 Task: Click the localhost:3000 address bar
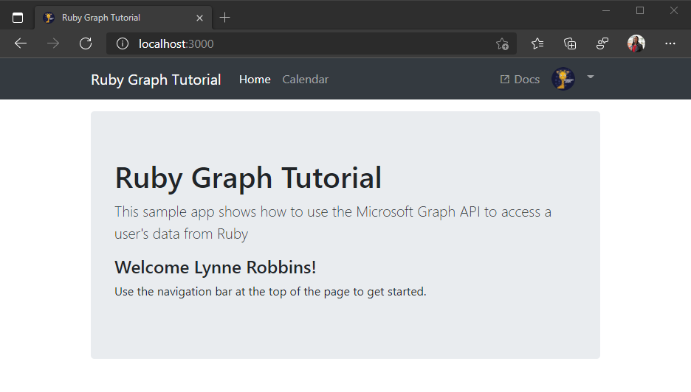pyautogui.click(x=311, y=43)
